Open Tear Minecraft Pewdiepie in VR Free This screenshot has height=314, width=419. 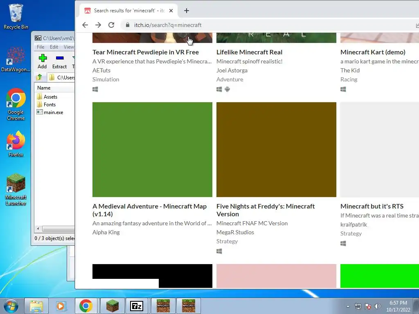(x=146, y=52)
